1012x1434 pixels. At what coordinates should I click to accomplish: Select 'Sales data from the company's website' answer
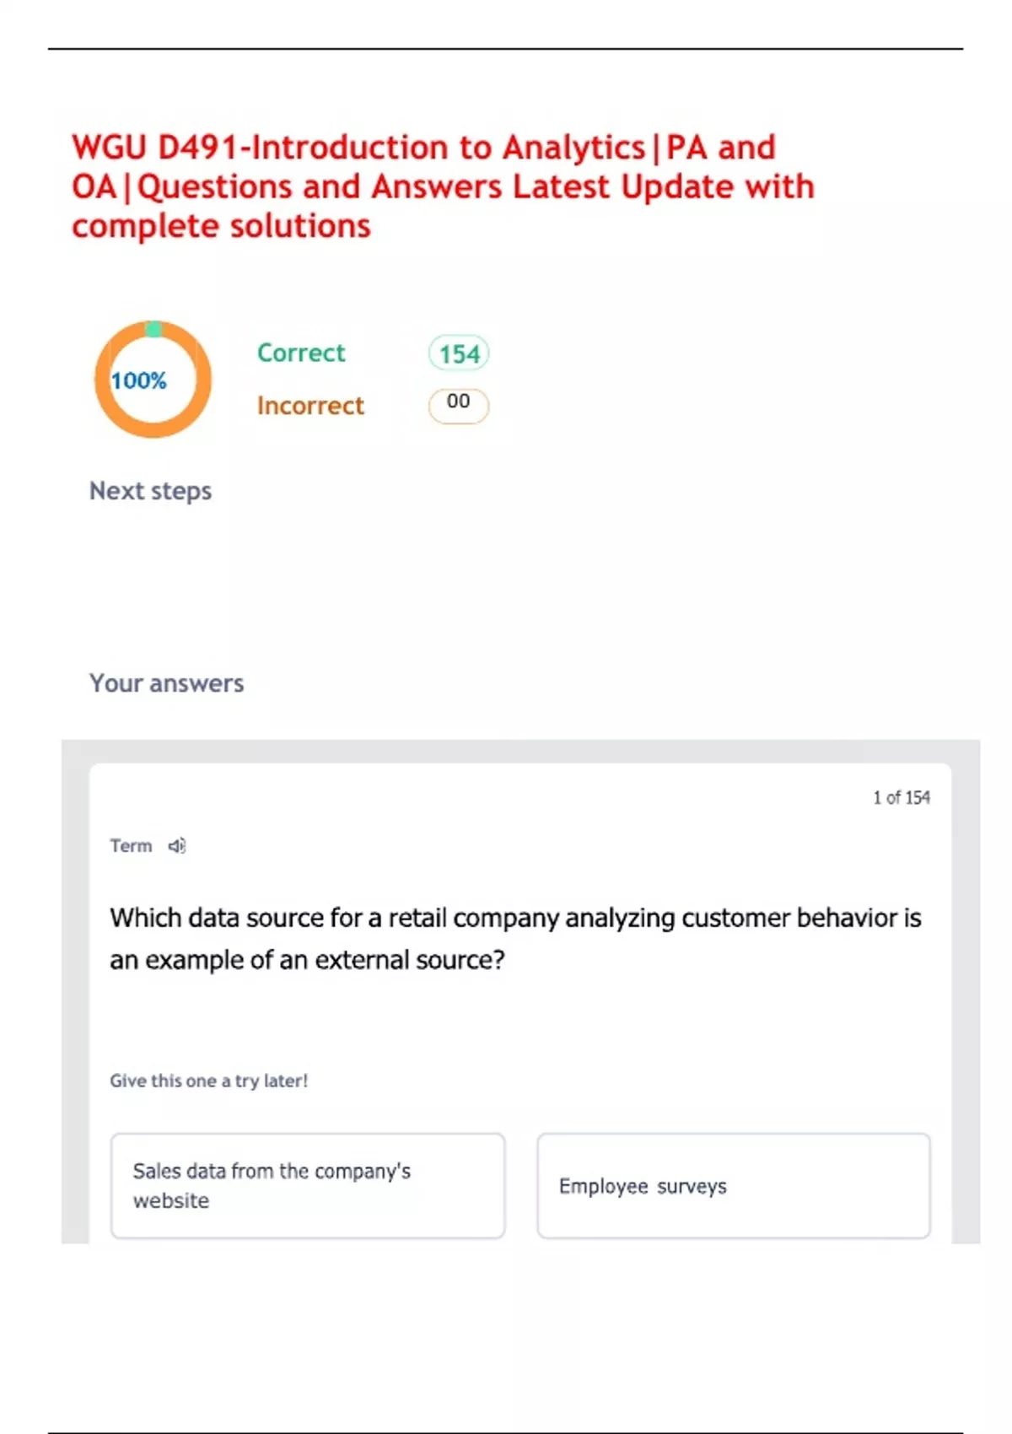pos(308,1185)
